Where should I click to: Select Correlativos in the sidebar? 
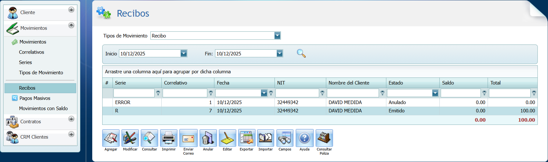31,52
